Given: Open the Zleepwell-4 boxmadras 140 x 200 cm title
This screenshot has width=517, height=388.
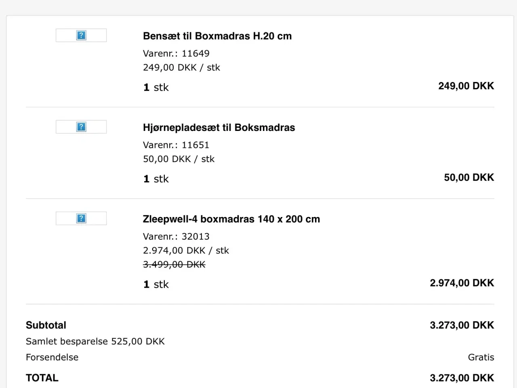Looking at the screenshot, I should 231,219.
